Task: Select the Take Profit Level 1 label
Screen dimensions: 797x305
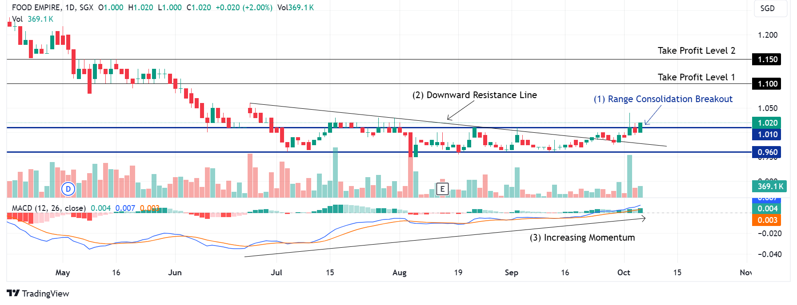Action: click(x=697, y=77)
